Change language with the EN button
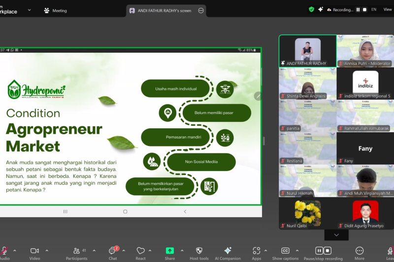394x262 pixels. click(x=374, y=9)
